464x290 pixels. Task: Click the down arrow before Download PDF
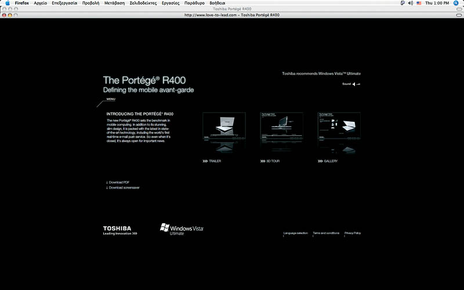coord(107,182)
